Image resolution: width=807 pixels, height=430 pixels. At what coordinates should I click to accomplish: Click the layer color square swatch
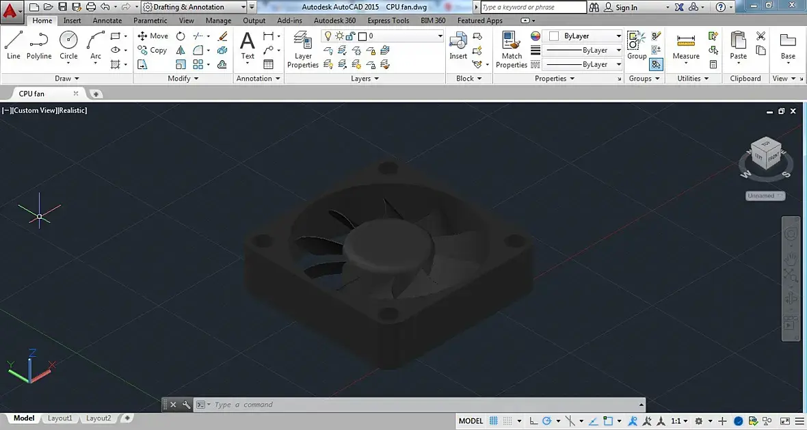click(x=362, y=36)
